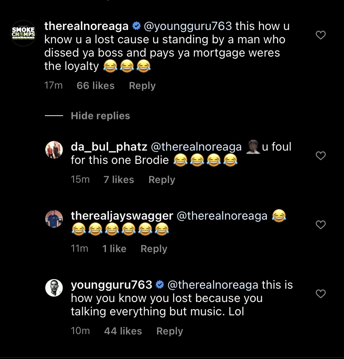Open therealnoreaga username link
344x359 pixels.
pos(86,26)
